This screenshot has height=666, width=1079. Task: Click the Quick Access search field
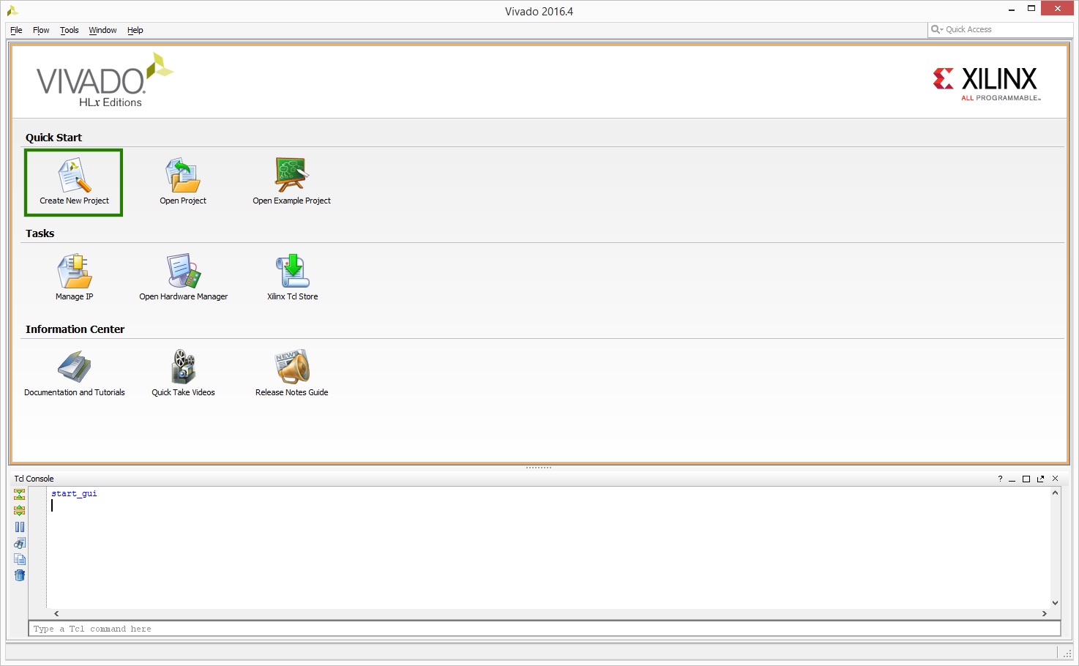[1000, 29]
